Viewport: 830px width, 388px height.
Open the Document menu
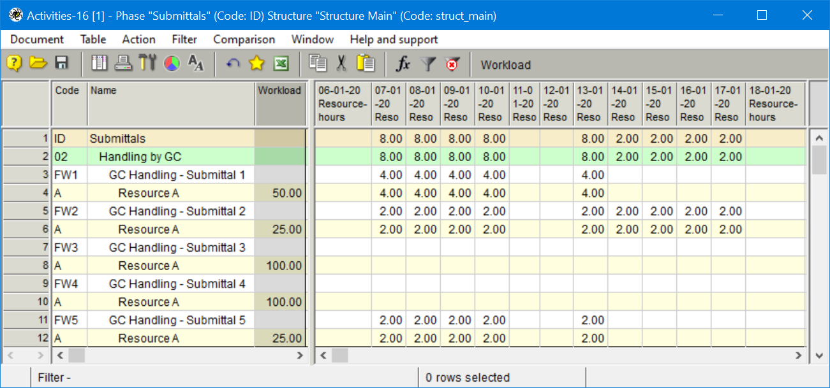point(37,40)
